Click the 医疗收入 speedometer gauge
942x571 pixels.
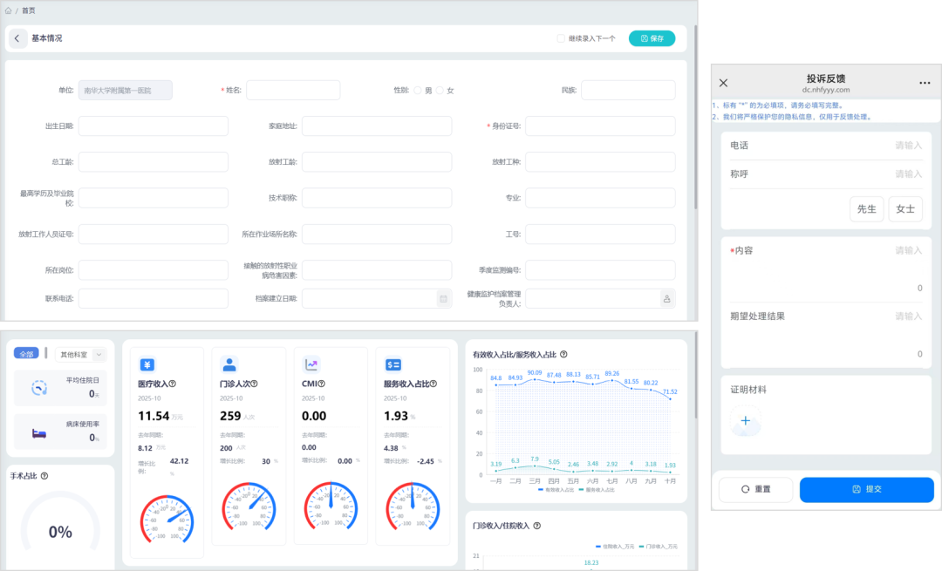click(167, 519)
